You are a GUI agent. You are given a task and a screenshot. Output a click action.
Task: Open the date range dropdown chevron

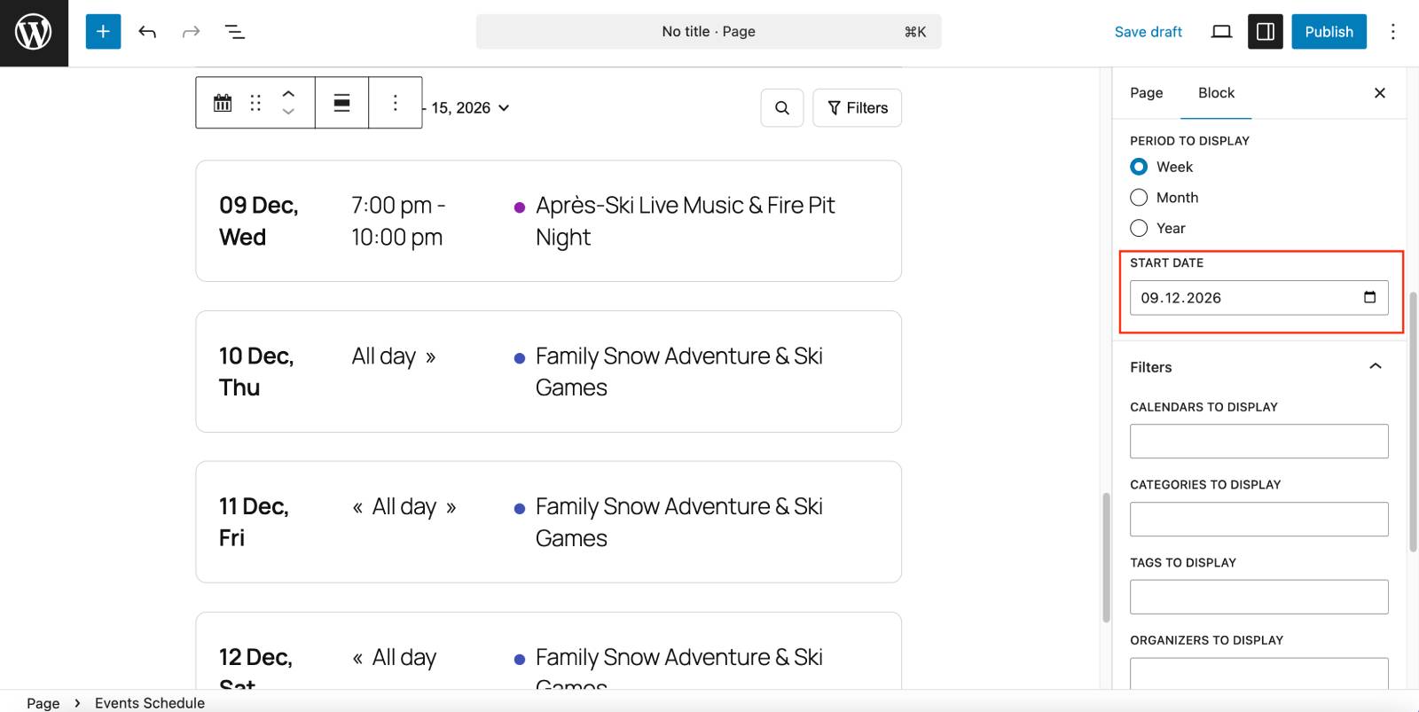(504, 108)
